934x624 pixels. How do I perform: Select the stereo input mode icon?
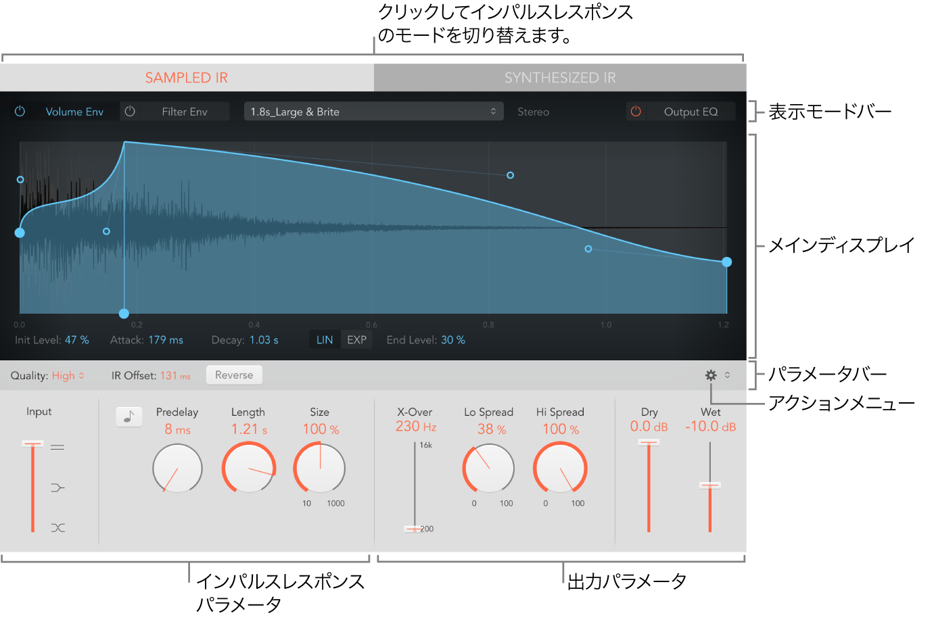58,446
